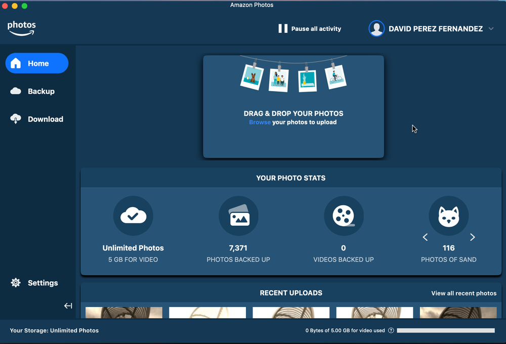Click '5 GB FOR VIDEO' label
The width and height of the screenshot is (506, 344).
(133, 260)
